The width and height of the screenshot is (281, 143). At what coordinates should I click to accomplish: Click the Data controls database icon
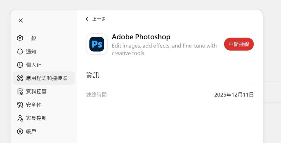pyautogui.click(x=20, y=92)
